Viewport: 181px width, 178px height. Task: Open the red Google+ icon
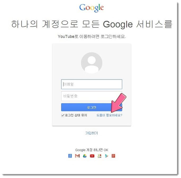click(113, 156)
